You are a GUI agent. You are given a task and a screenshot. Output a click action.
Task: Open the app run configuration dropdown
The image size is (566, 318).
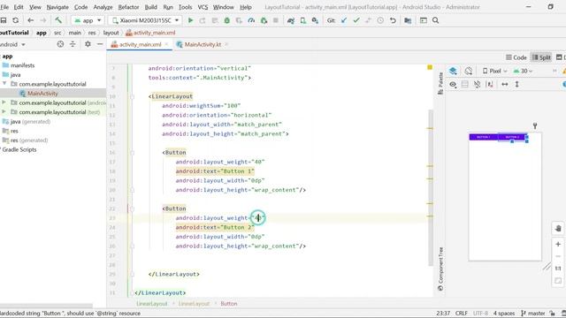tap(88, 20)
